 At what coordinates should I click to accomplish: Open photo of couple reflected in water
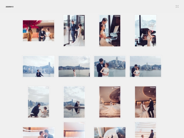74,102
